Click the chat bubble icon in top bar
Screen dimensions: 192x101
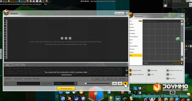point(44,1)
